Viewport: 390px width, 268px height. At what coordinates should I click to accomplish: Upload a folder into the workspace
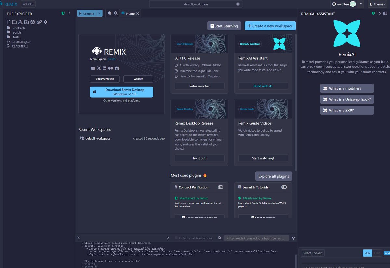tap(27, 22)
